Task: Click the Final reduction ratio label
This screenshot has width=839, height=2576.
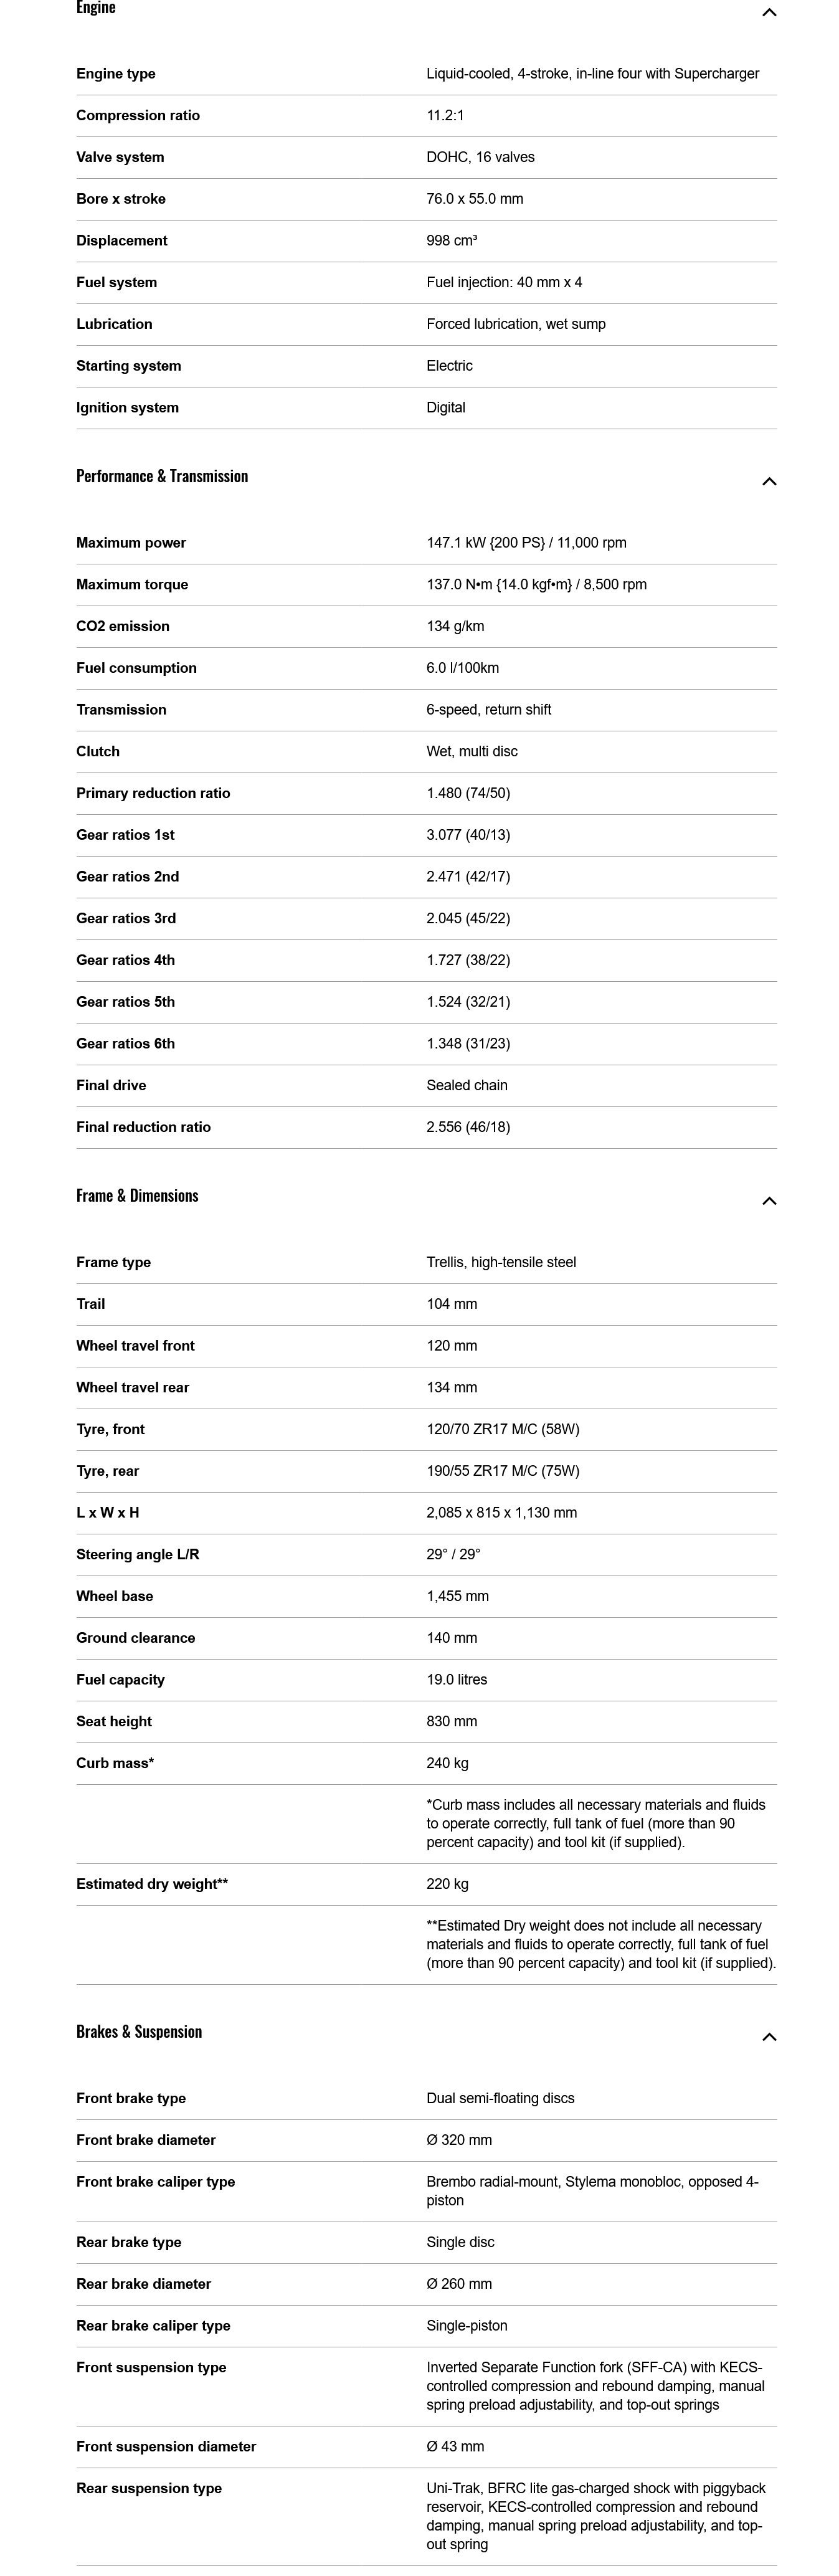Action: coord(143,1127)
